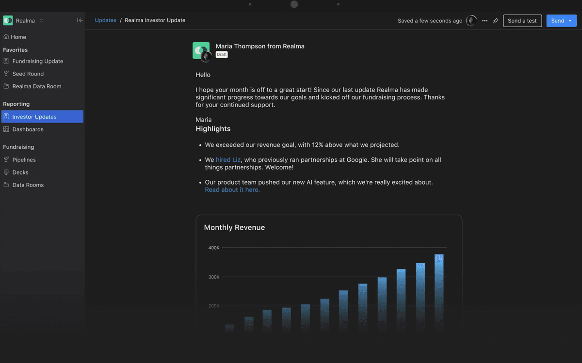Viewport: 582px width, 363px height.
Task: Collapse the left sidebar
Action: pyautogui.click(x=80, y=20)
